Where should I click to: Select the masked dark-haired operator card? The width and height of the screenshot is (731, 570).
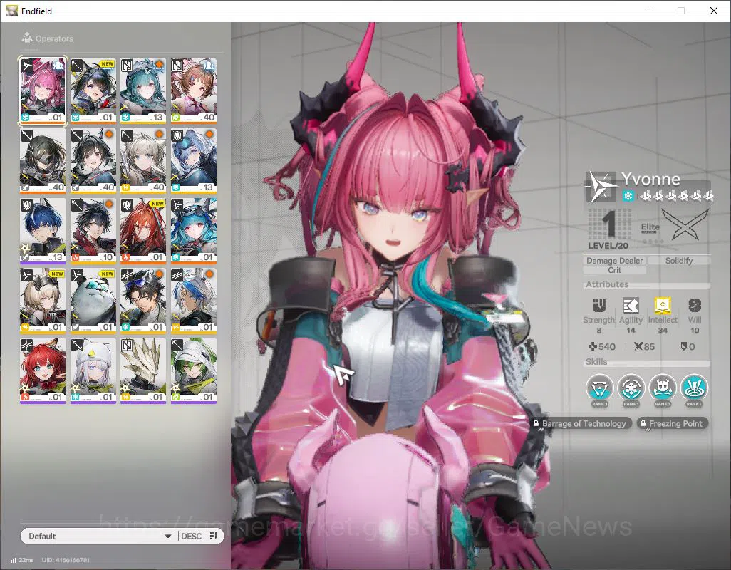click(x=43, y=161)
